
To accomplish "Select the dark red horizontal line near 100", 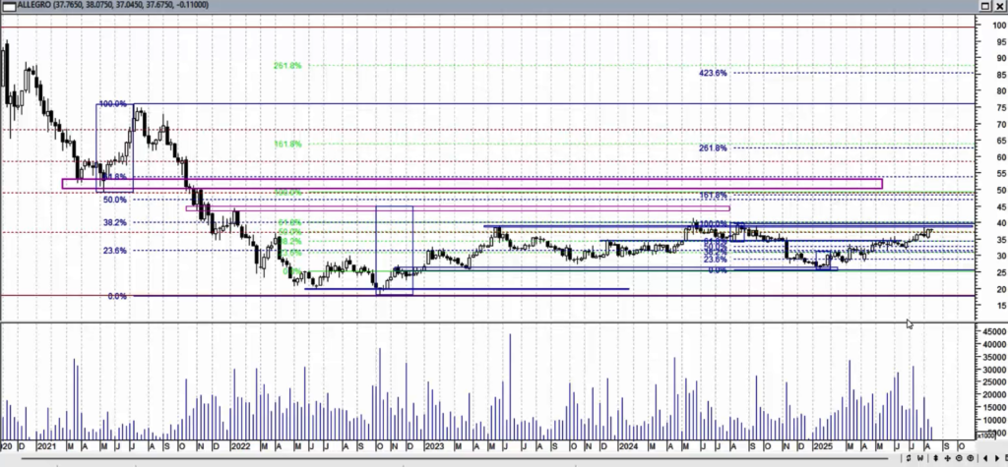I will pyautogui.click(x=492, y=27).
